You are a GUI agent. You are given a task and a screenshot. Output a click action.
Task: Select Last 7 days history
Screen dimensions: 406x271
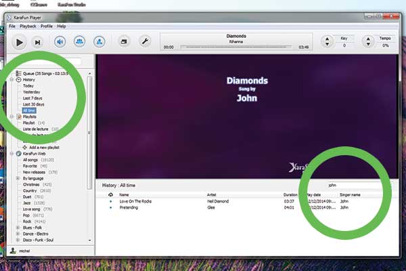(32, 98)
